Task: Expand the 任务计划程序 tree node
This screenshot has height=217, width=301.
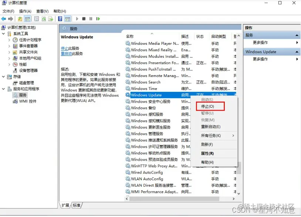Action: point(9,40)
